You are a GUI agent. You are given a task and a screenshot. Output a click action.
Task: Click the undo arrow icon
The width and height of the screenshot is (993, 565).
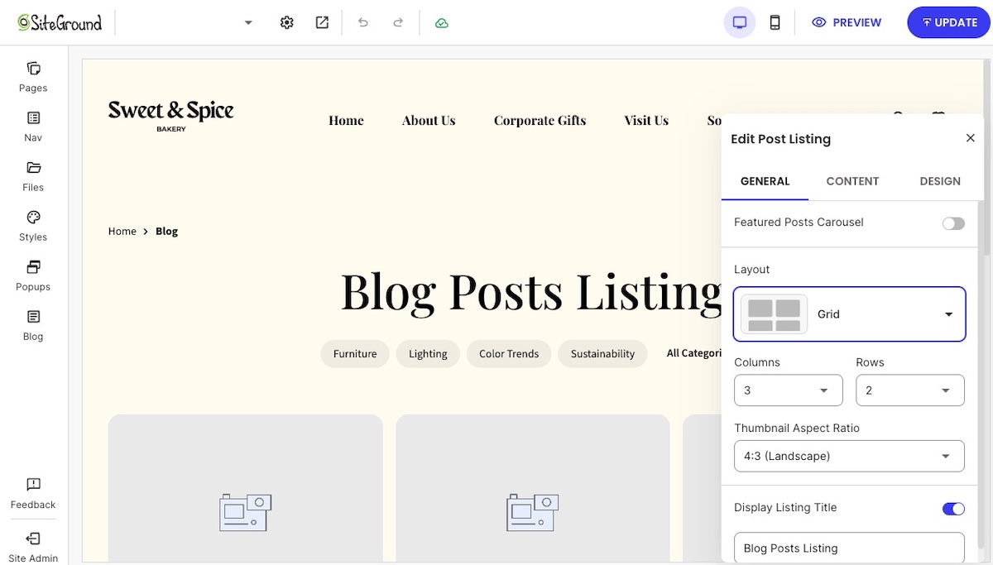[x=362, y=22]
